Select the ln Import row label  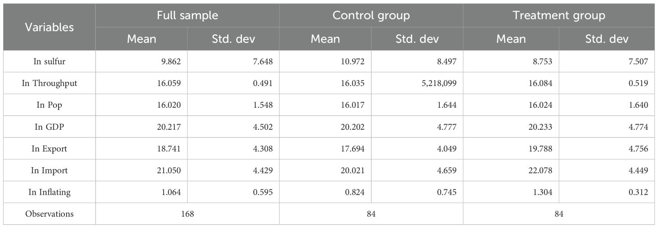pos(49,170)
